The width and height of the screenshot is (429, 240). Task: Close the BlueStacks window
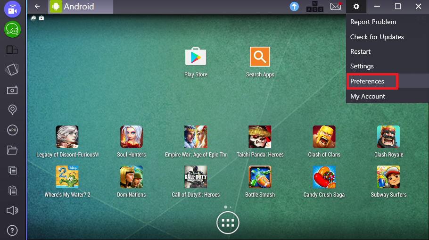[418, 6]
